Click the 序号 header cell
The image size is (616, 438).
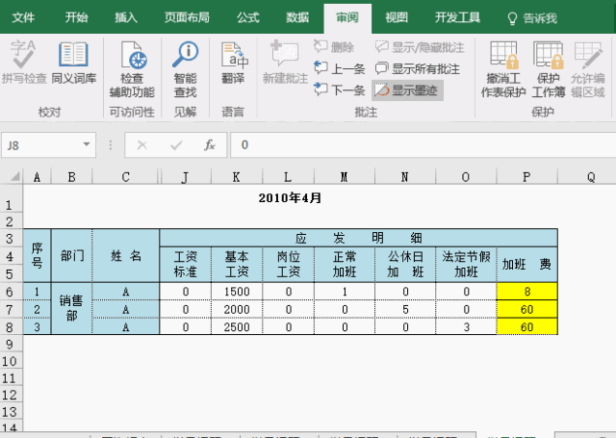(37, 256)
